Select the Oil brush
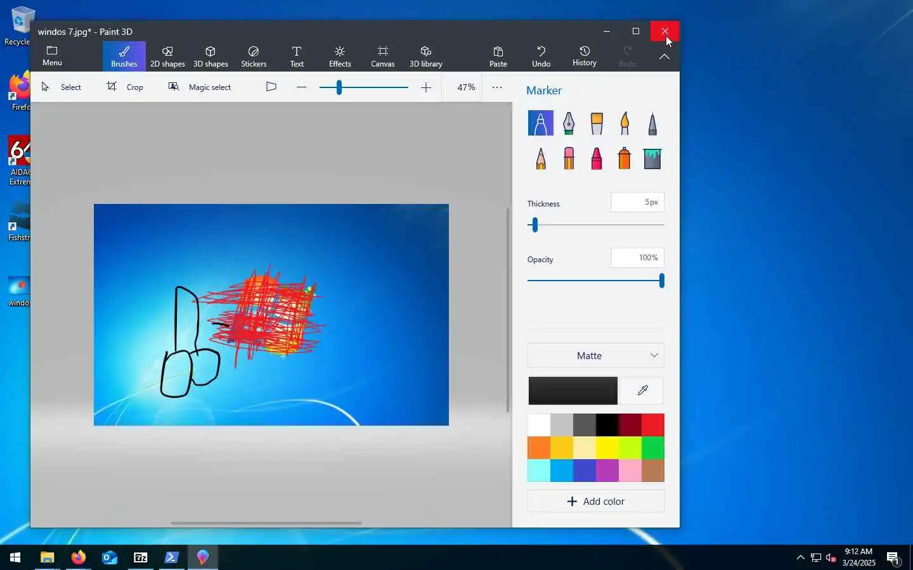The width and height of the screenshot is (913, 570). pyautogui.click(x=597, y=123)
